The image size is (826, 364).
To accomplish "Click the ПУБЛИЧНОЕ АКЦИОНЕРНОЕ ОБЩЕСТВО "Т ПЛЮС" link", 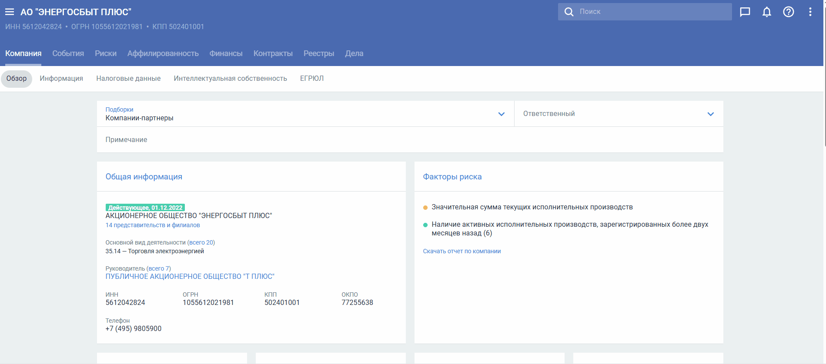I will point(190,277).
